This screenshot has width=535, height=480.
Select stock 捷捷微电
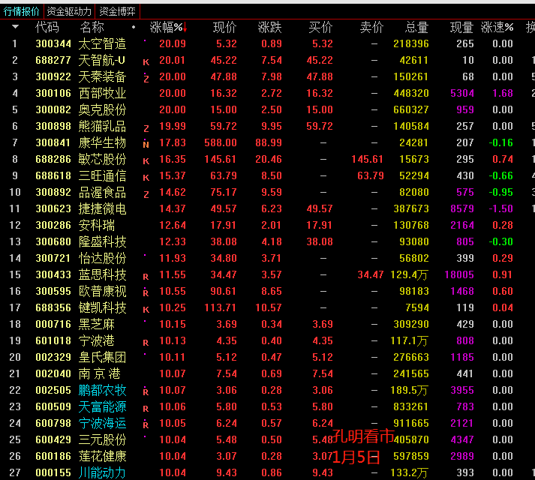coord(102,208)
